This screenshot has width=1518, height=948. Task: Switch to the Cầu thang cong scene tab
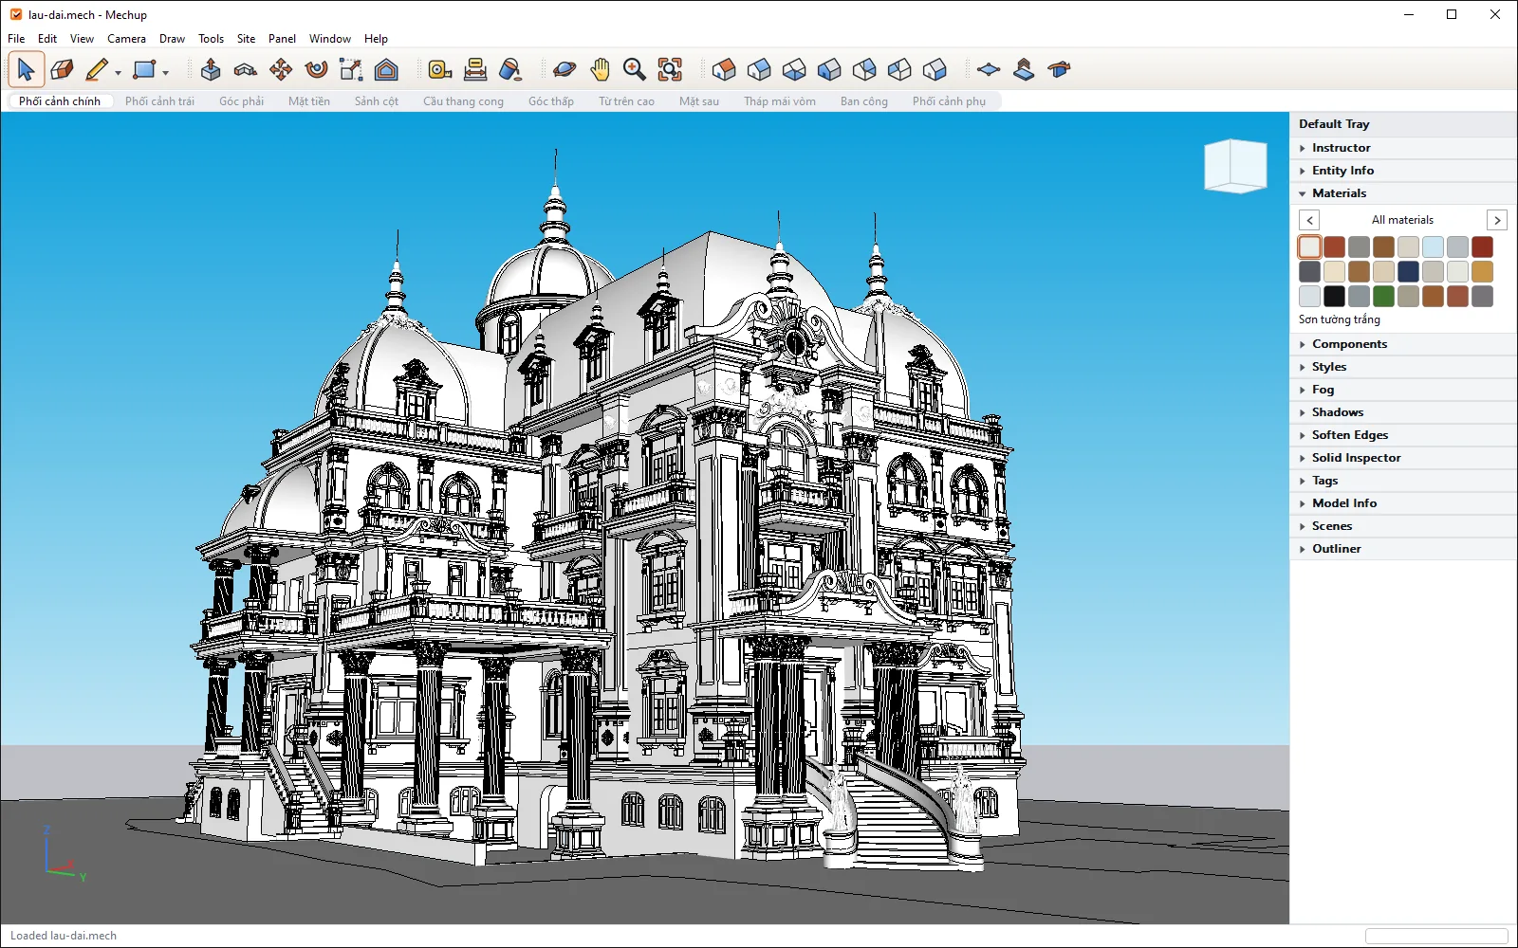tap(463, 101)
